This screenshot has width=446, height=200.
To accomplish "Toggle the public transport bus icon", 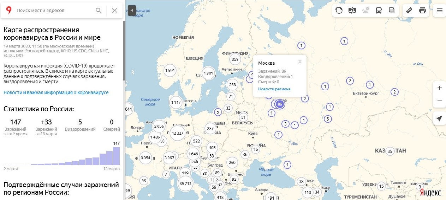I will click(379, 10).
